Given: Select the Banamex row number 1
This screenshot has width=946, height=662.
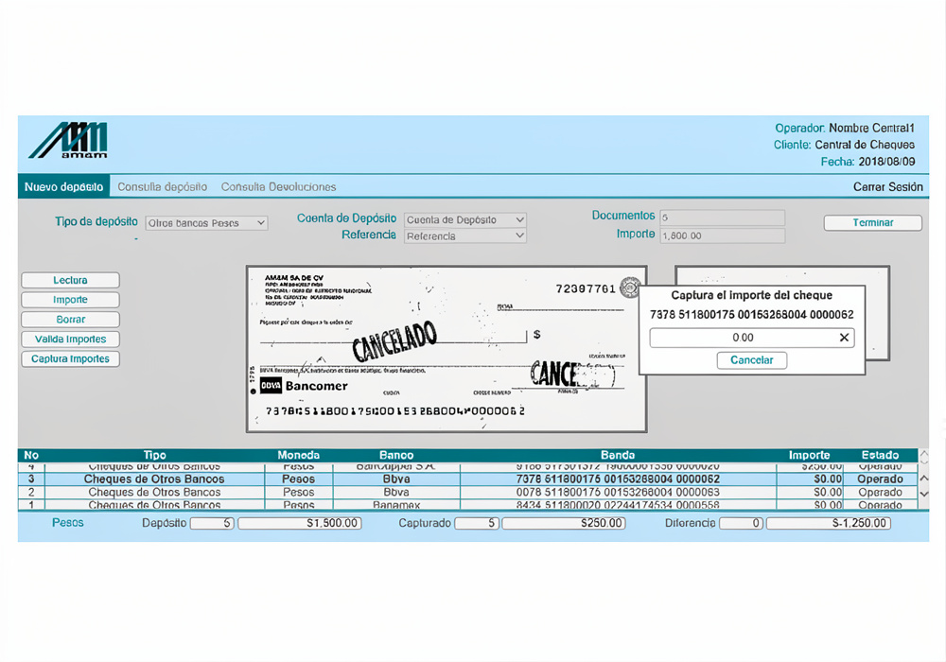Looking at the screenshot, I should point(468,505).
